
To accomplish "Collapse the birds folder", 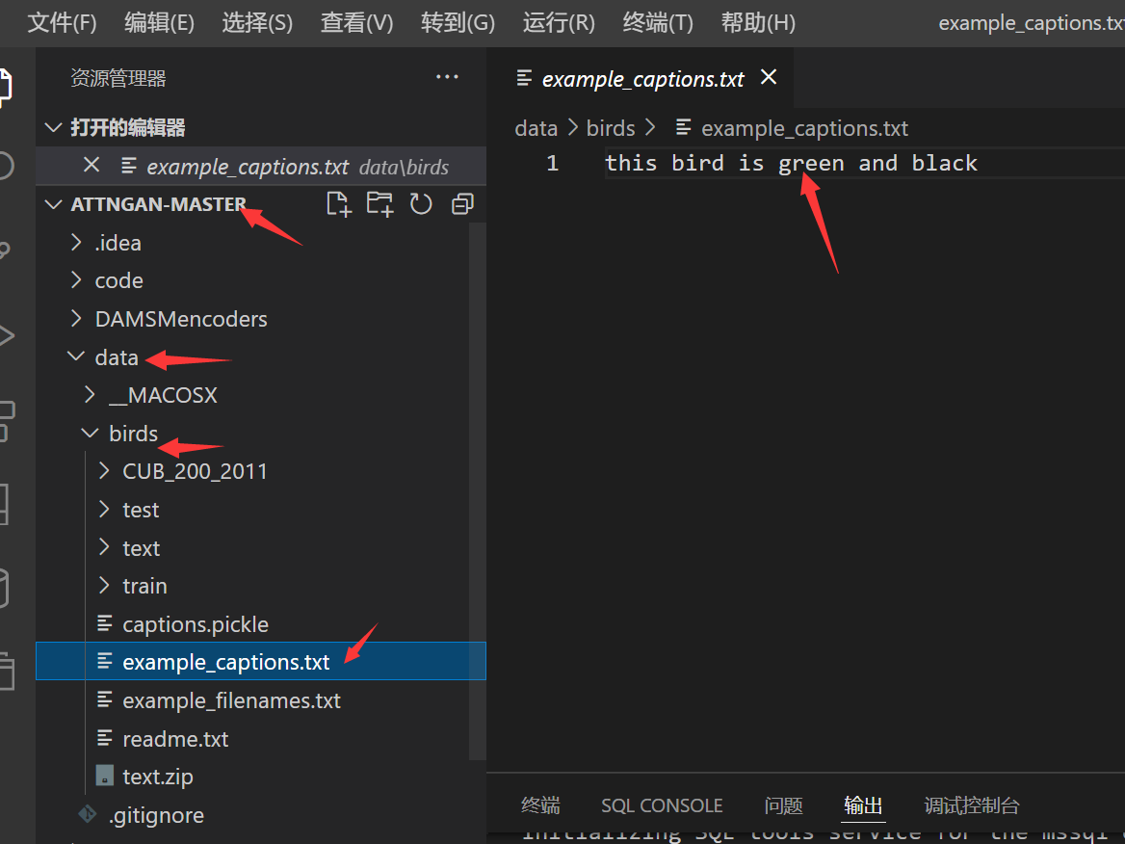I will click(90, 433).
